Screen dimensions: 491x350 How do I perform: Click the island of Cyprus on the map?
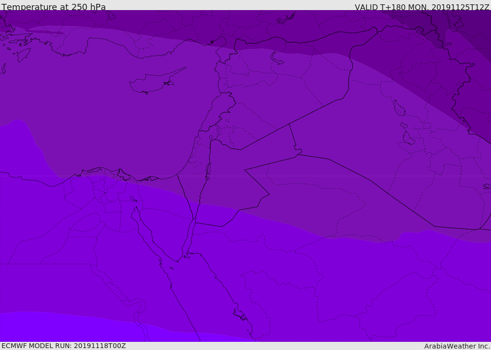(x=157, y=81)
